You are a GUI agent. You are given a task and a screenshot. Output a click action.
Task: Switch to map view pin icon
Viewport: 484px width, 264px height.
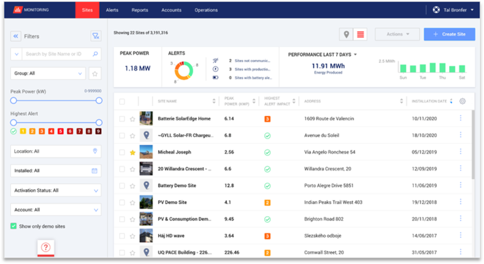346,34
